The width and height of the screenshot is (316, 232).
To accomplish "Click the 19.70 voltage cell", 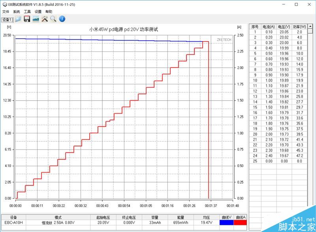I will click(x=284, y=145).
